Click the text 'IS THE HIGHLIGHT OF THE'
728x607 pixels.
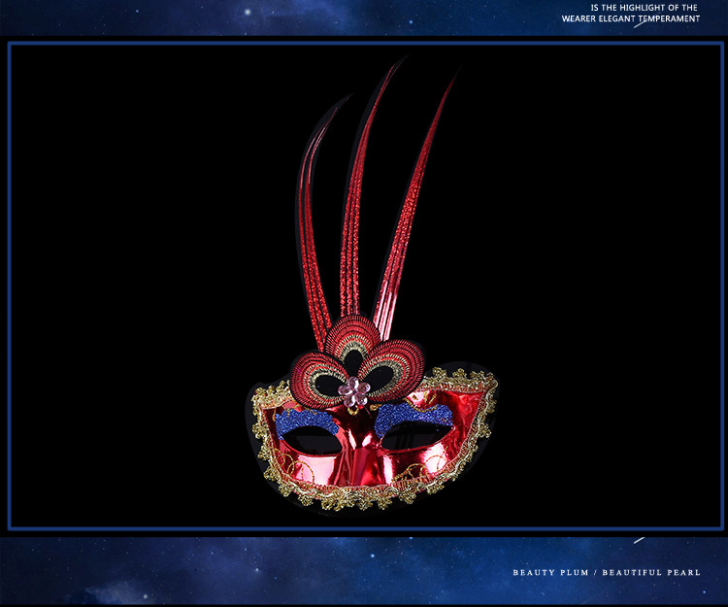tap(644, 8)
